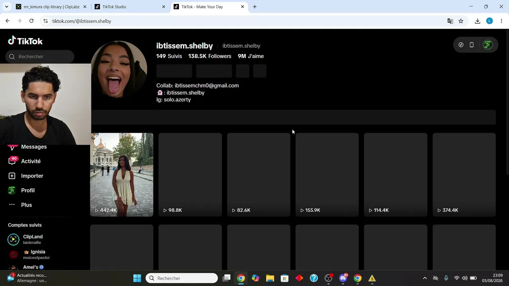
Task: Click the address bar URL
Action: tap(82, 21)
